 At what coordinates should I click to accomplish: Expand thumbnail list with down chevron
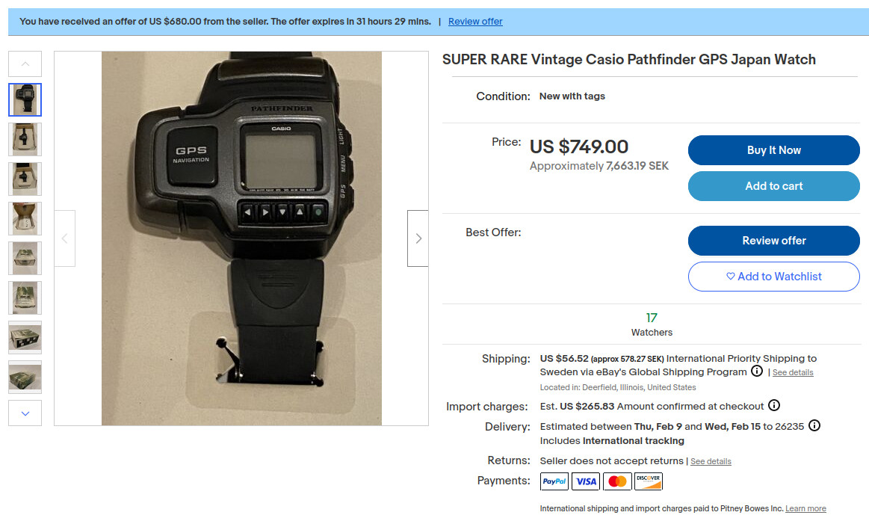(25, 413)
